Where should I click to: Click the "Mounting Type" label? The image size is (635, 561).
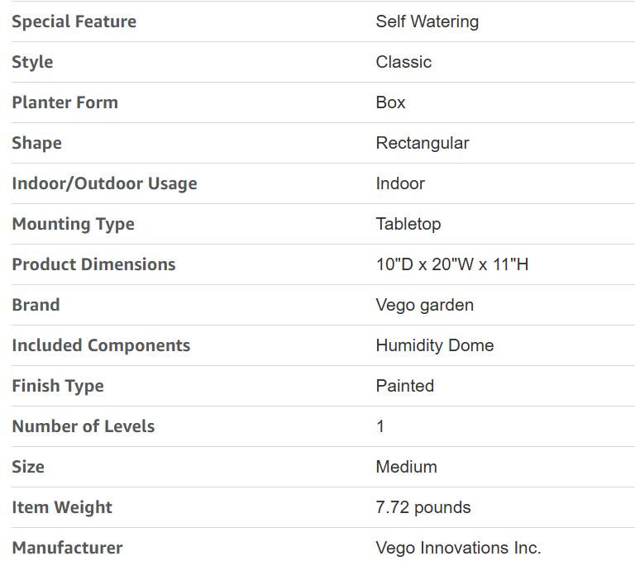(73, 224)
